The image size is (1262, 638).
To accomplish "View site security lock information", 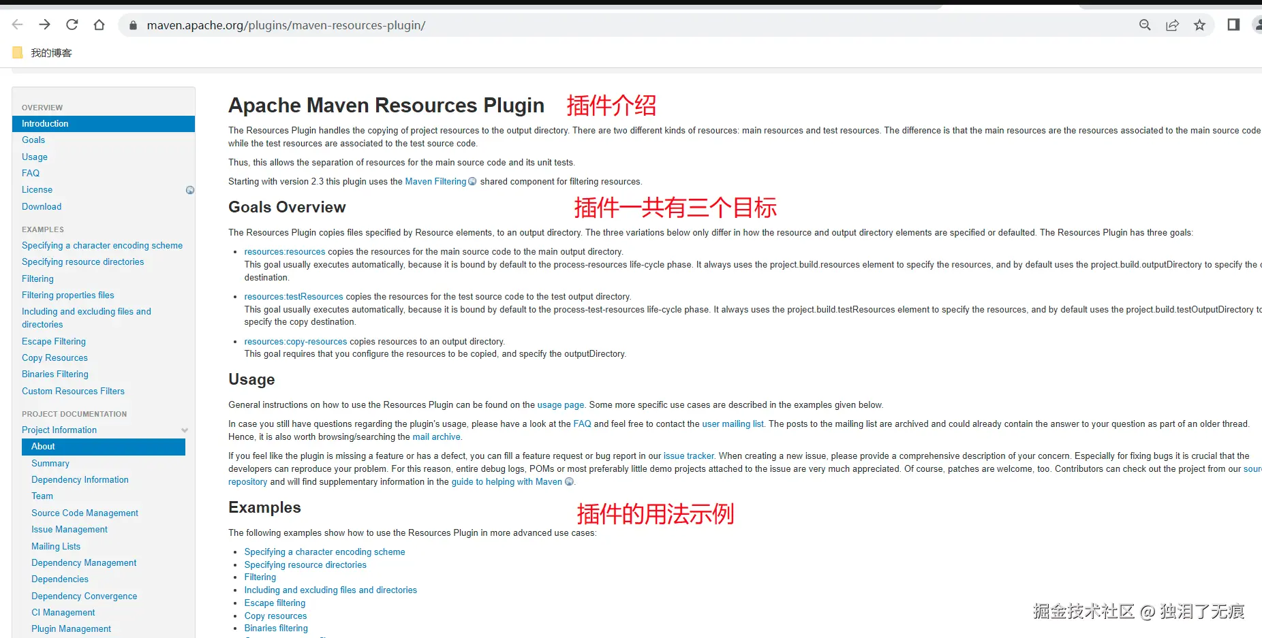I will click(134, 25).
